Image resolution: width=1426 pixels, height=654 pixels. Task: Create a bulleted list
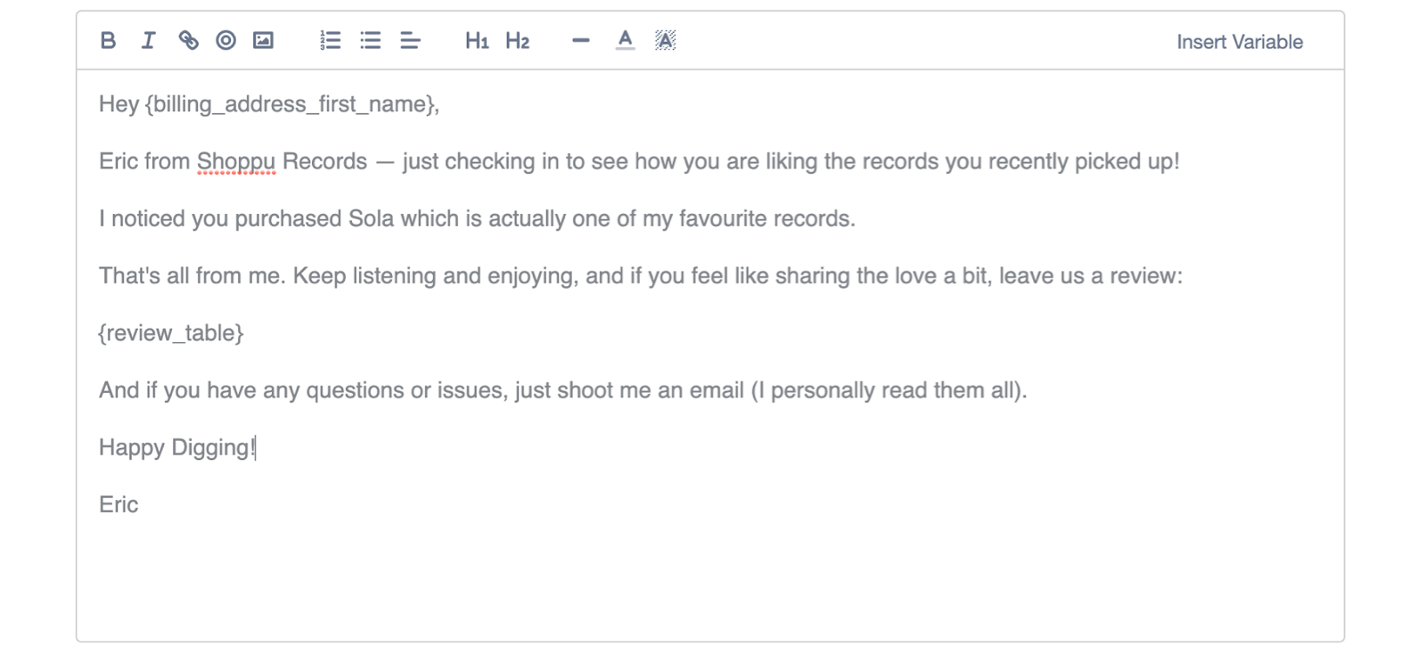pyautogui.click(x=370, y=40)
